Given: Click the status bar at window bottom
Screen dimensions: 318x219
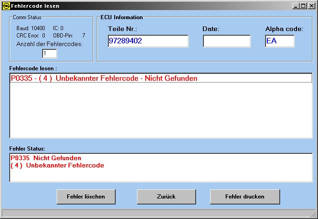Looking at the screenshot, I should pyautogui.click(x=155, y=213).
